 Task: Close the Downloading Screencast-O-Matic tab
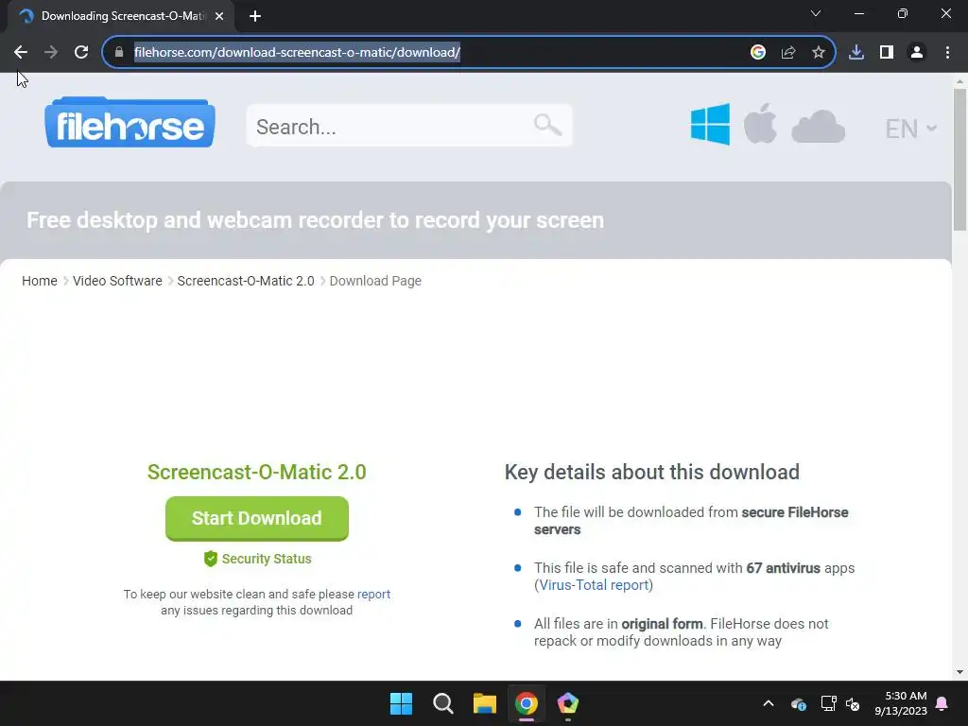point(219,16)
